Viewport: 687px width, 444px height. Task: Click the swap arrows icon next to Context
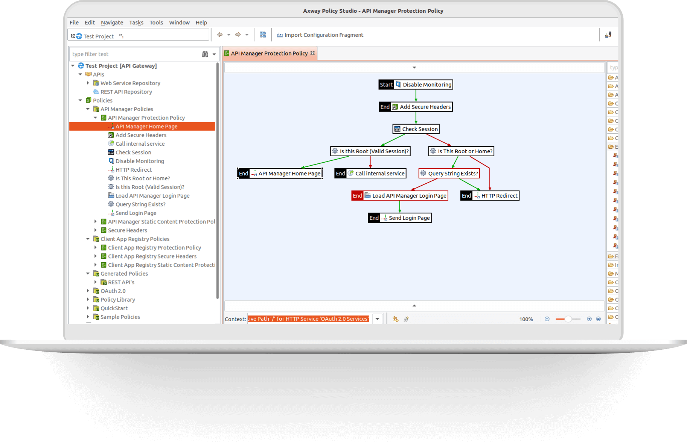(x=395, y=319)
